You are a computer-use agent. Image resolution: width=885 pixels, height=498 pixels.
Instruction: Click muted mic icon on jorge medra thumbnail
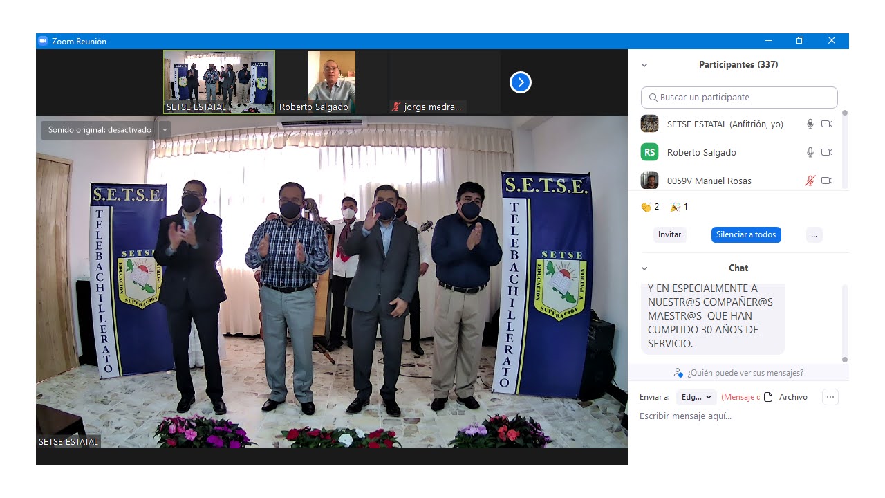396,107
